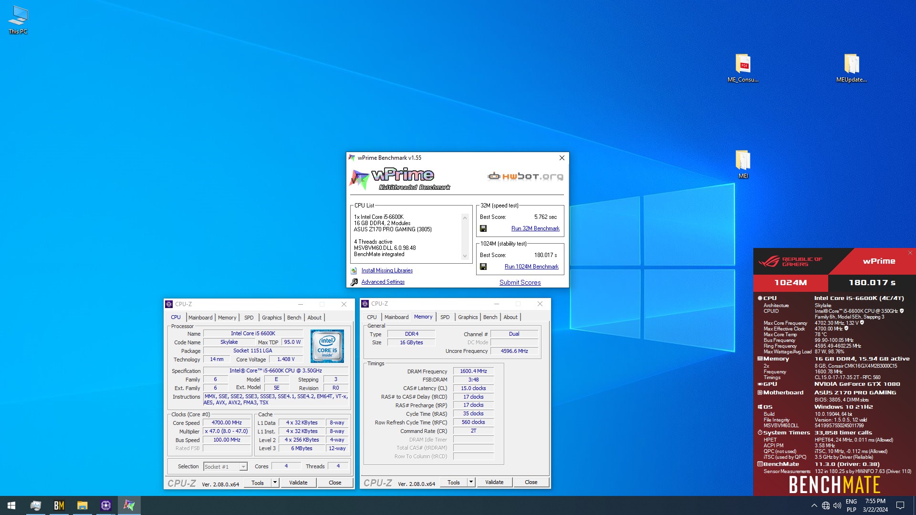This screenshot has height=515, width=916.
Task: Switch to SPD tab in right CPU-Z
Action: (445, 317)
